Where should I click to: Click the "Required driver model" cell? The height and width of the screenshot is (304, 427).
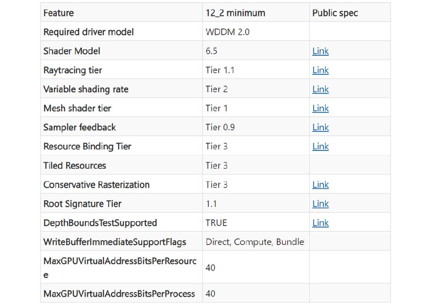[x=88, y=32]
